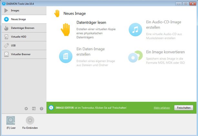Click the play triangle icon beside Images

pyautogui.click(x=6, y=10)
